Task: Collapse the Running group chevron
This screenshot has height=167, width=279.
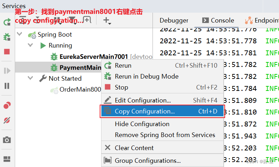Action: tap(30, 45)
